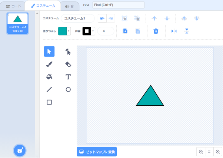
Task: Switch to the 音 tab
Action: click(x=69, y=6)
